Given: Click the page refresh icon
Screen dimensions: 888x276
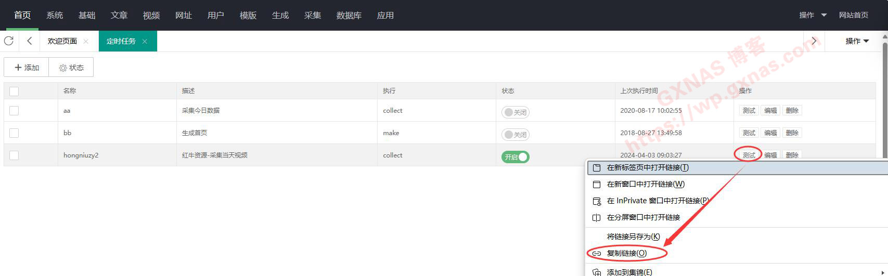Looking at the screenshot, I should click(x=9, y=41).
